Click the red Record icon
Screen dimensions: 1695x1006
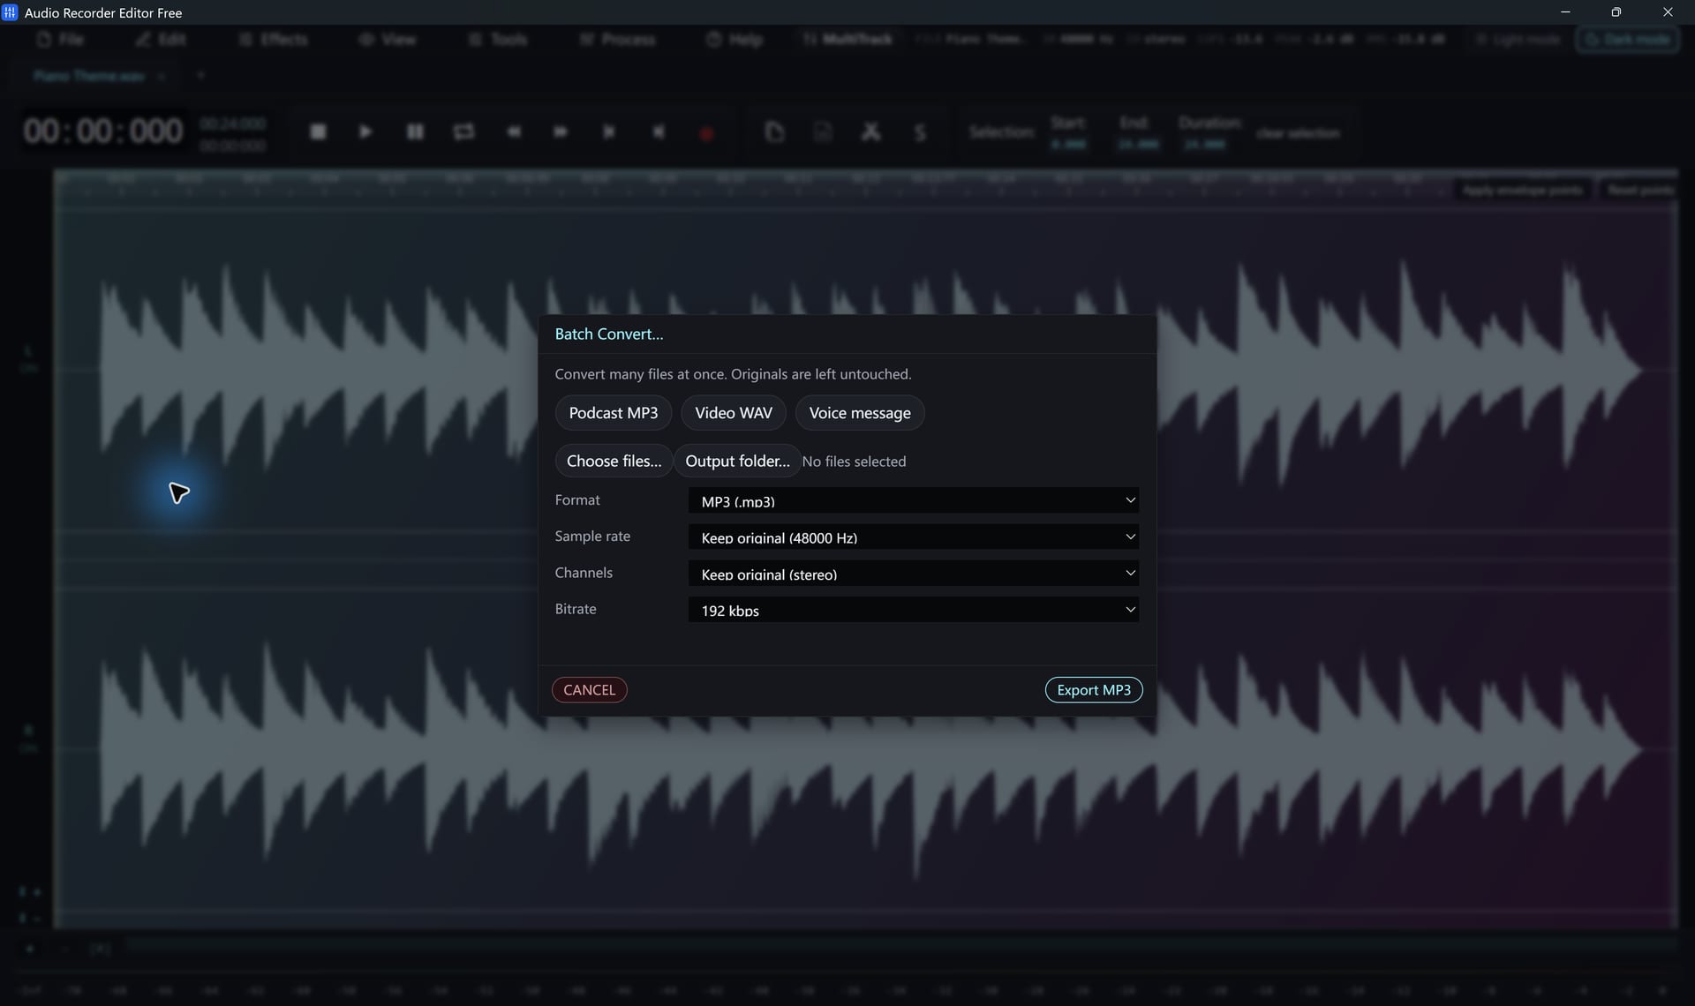pos(706,133)
